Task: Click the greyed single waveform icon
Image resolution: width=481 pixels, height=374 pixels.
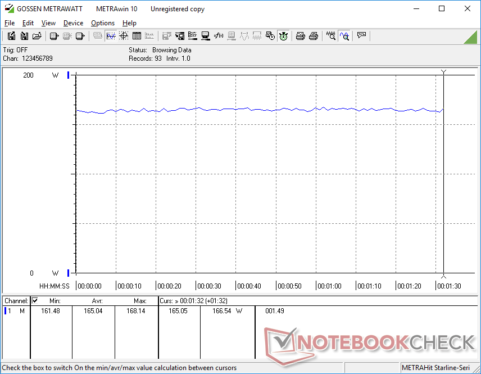Action: (244, 36)
